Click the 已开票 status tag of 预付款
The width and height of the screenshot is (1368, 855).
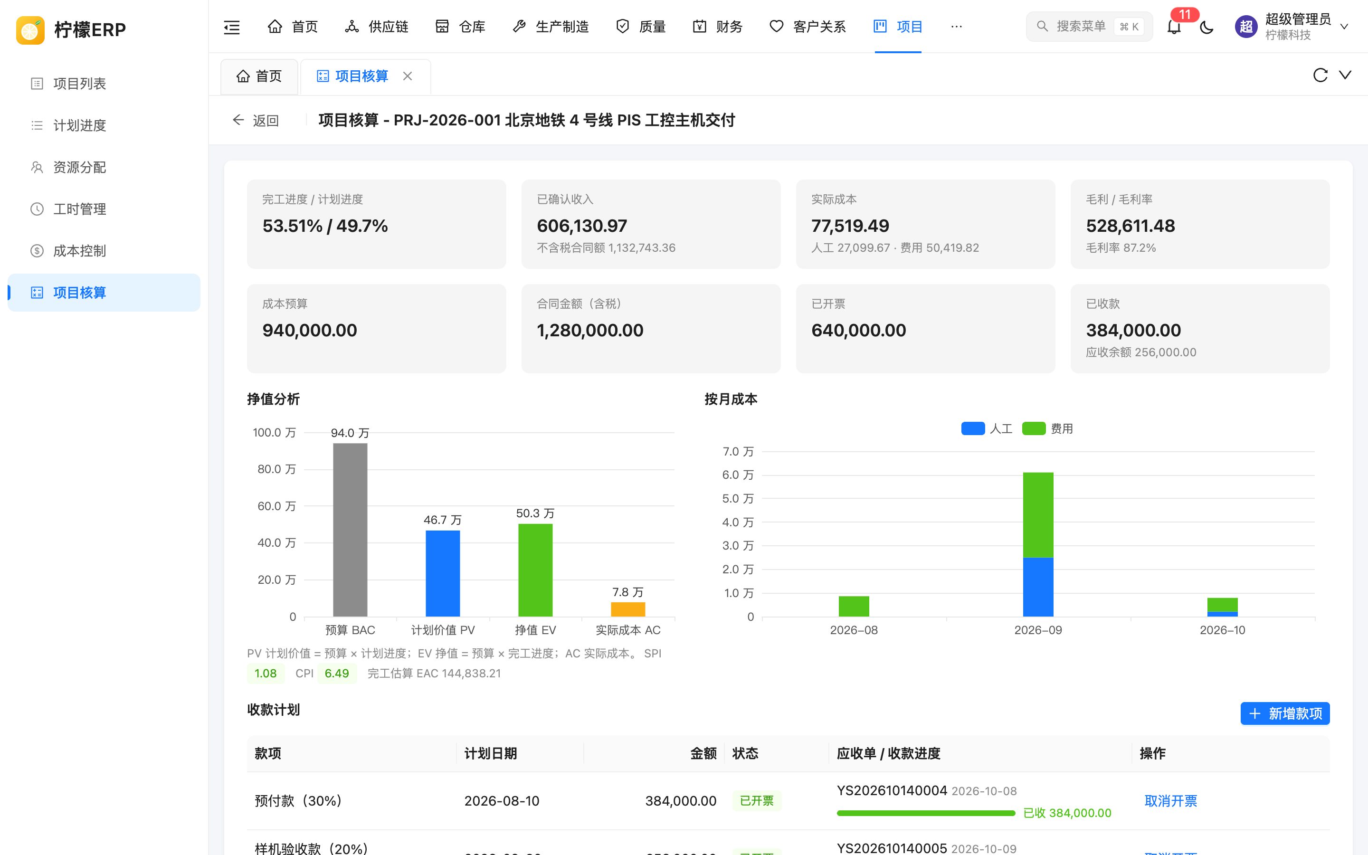point(756,801)
